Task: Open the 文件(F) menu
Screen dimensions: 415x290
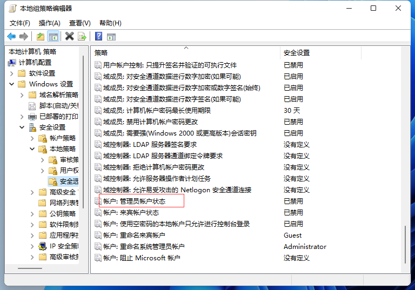Action: pos(20,23)
